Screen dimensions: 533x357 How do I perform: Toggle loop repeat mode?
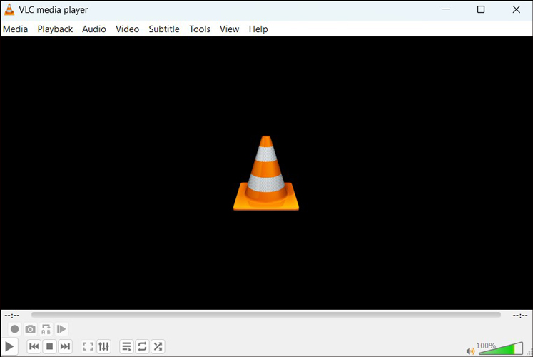click(142, 346)
